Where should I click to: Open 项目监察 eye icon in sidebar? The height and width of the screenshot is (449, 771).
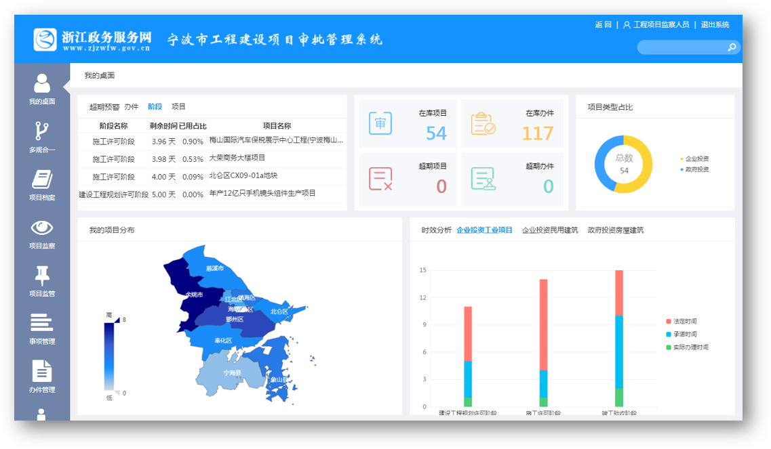(42, 228)
